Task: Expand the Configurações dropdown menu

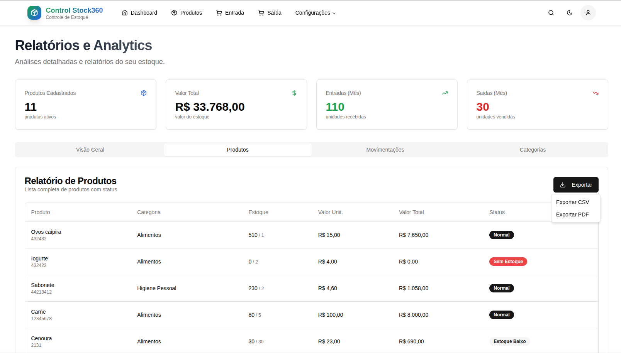Action: (315, 13)
